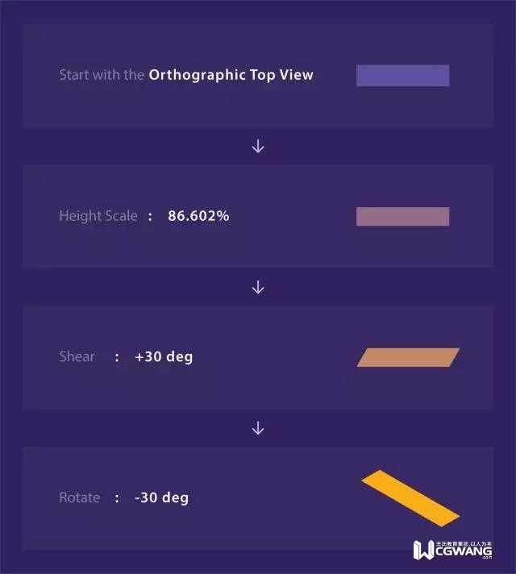Click the colon after Height Scale
Screen dimensions: 516x574
[x=149, y=216]
